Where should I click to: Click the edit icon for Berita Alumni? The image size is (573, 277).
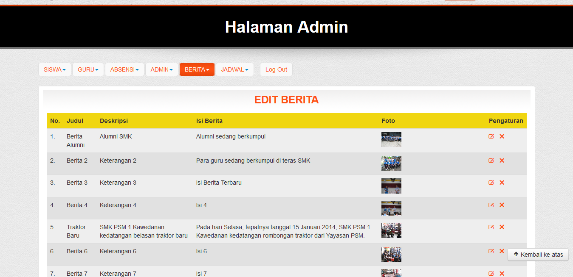(x=491, y=136)
